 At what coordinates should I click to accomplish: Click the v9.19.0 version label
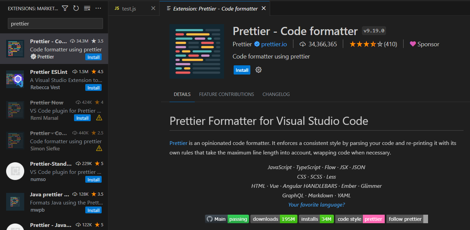(x=374, y=31)
